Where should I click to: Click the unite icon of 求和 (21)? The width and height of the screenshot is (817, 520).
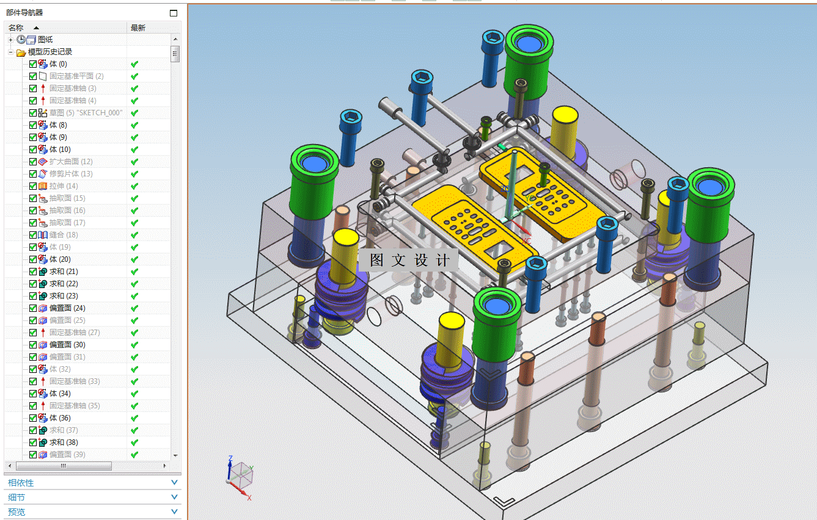pyautogui.click(x=43, y=272)
